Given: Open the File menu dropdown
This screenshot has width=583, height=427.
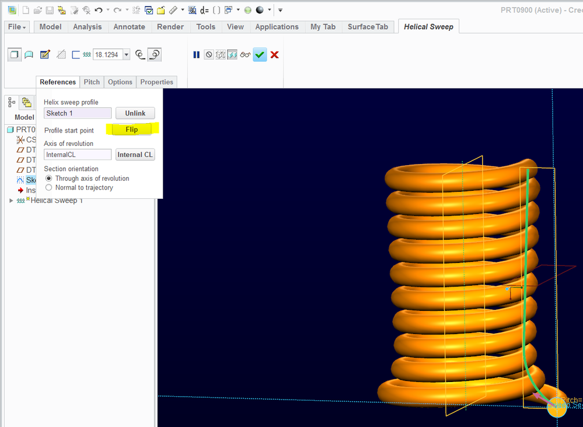Looking at the screenshot, I should click(16, 27).
